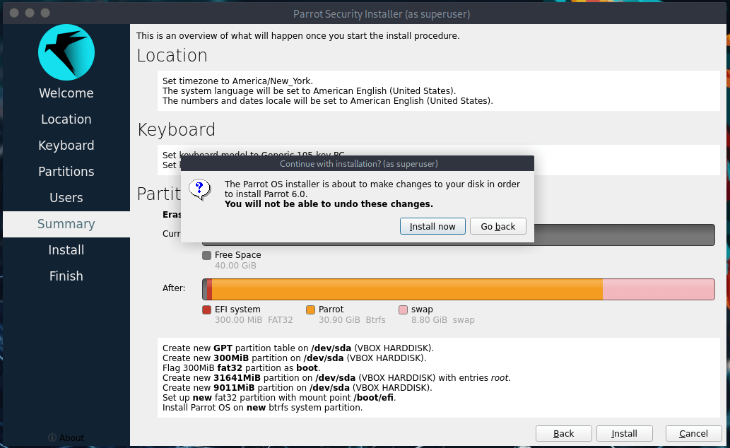Click the Back button at bottom

pyautogui.click(x=563, y=433)
